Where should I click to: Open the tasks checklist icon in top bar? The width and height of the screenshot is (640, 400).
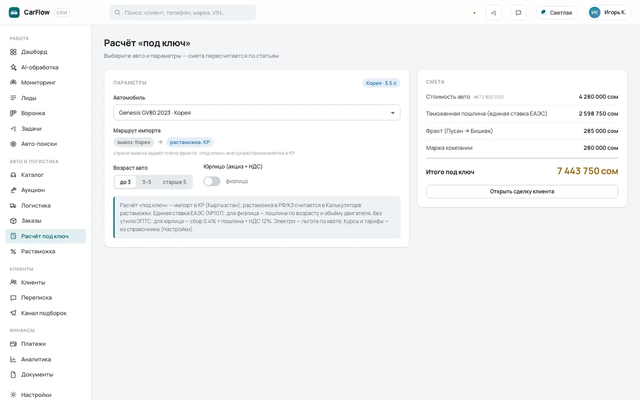pos(494,13)
